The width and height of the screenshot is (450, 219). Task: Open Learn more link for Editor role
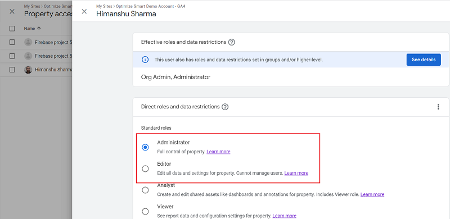296,173
